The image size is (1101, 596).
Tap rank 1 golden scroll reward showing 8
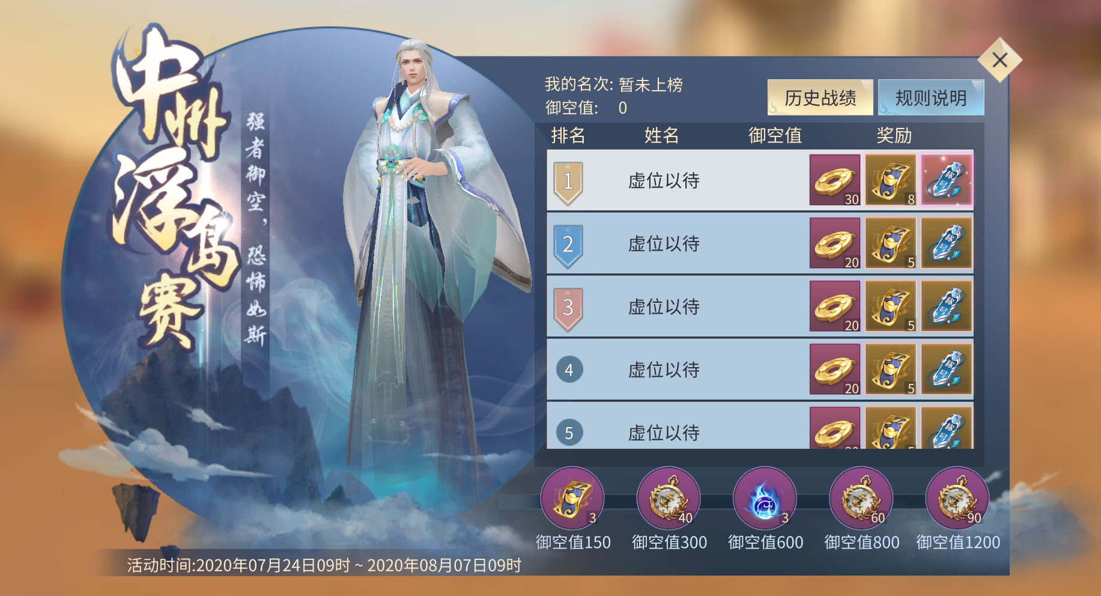[x=891, y=180]
